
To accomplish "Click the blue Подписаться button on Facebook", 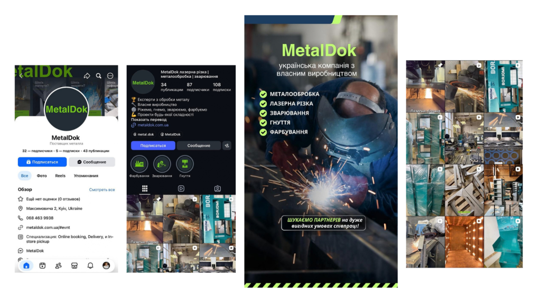I will [42, 162].
